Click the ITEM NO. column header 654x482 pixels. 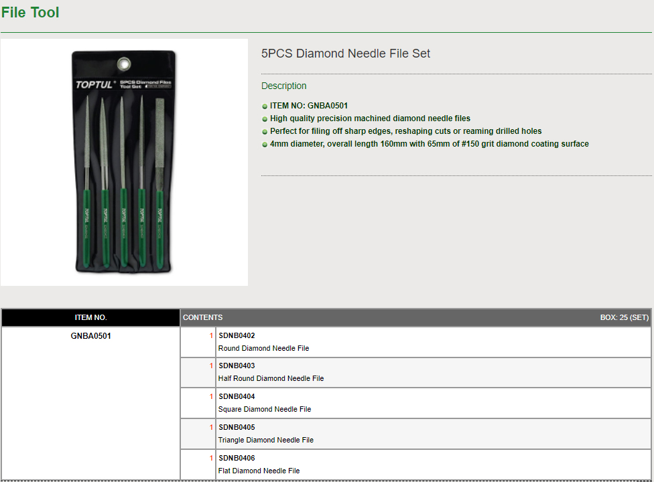point(90,317)
